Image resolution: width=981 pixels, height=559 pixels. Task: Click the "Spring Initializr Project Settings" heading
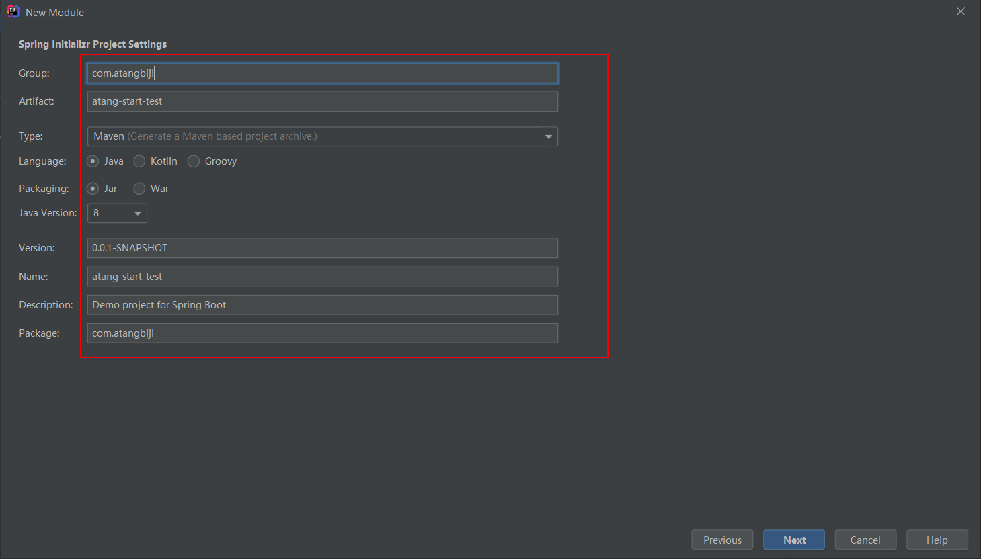(93, 44)
